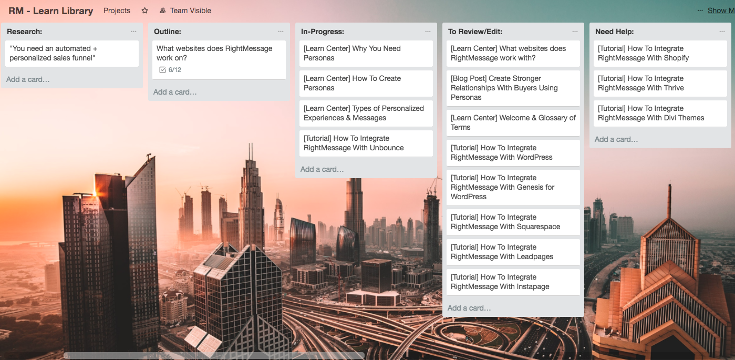Click the In-Progress: list header
Screen dimensions: 735x360
[323, 32]
